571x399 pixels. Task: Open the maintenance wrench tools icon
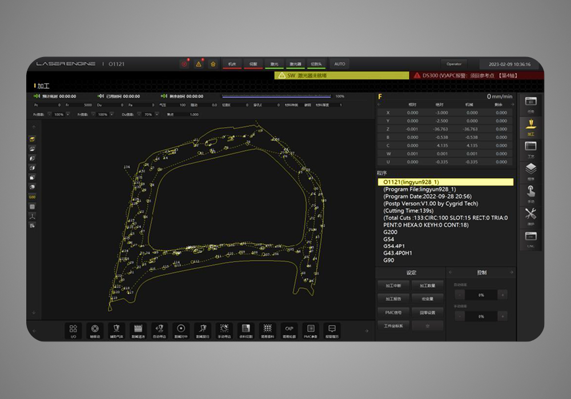[x=530, y=217]
